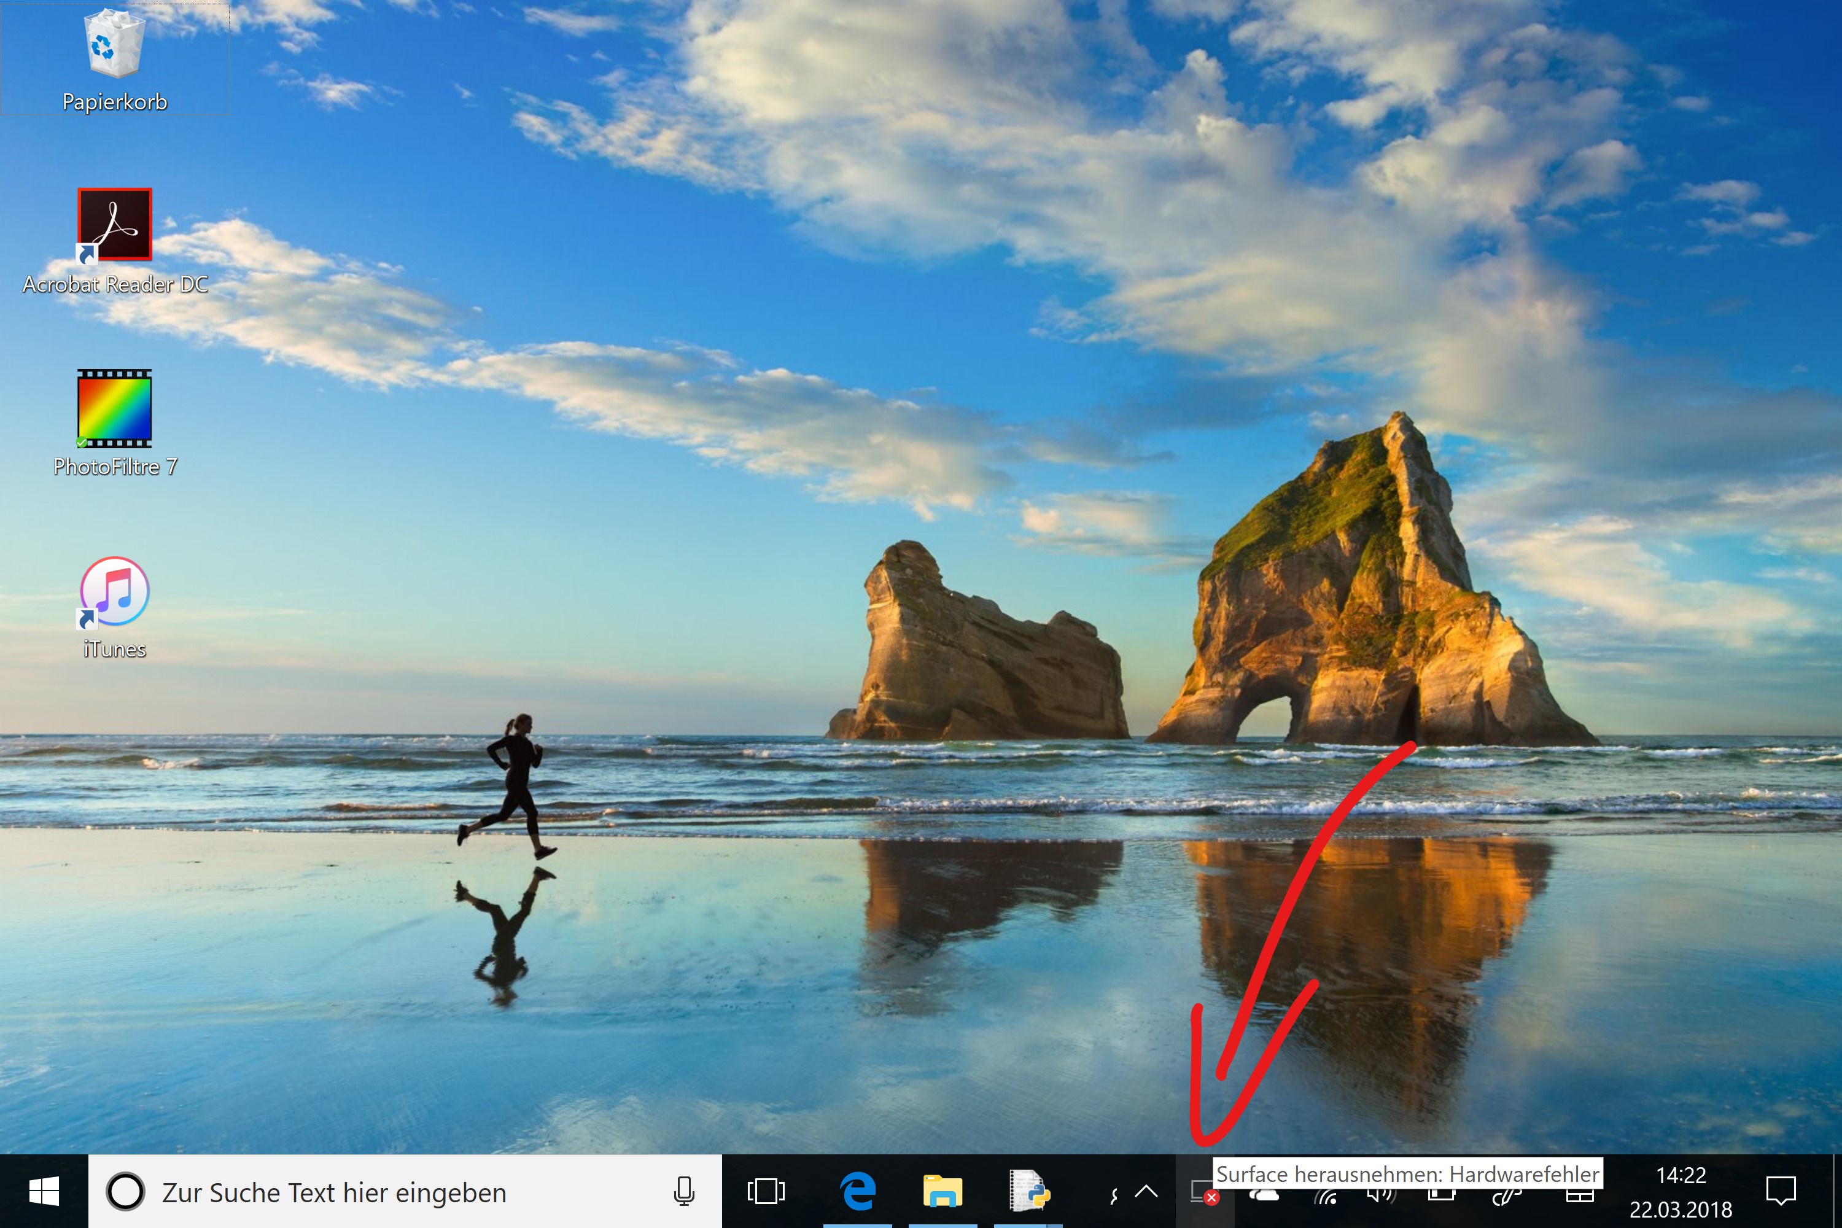This screenshot has height=1228, width=1842.
Task: Click the Show desktop strip at taskbar end
Action: (1836, 1191)
